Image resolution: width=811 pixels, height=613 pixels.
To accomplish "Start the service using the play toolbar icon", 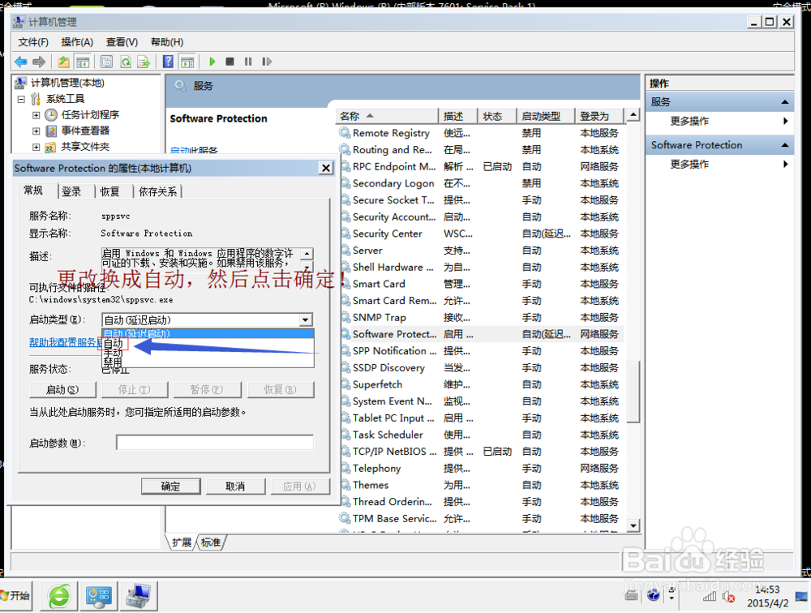I will [x=212, y=62].
